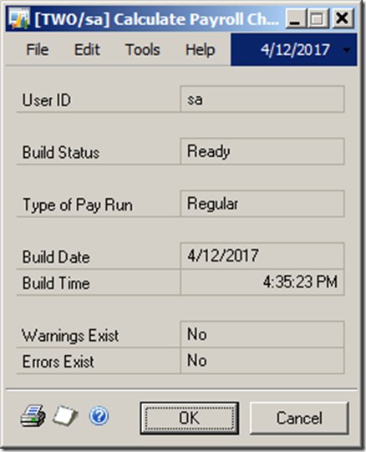Click the Cancel button
This screenshot has height=452, width=366.
click(x=299, y=418)
